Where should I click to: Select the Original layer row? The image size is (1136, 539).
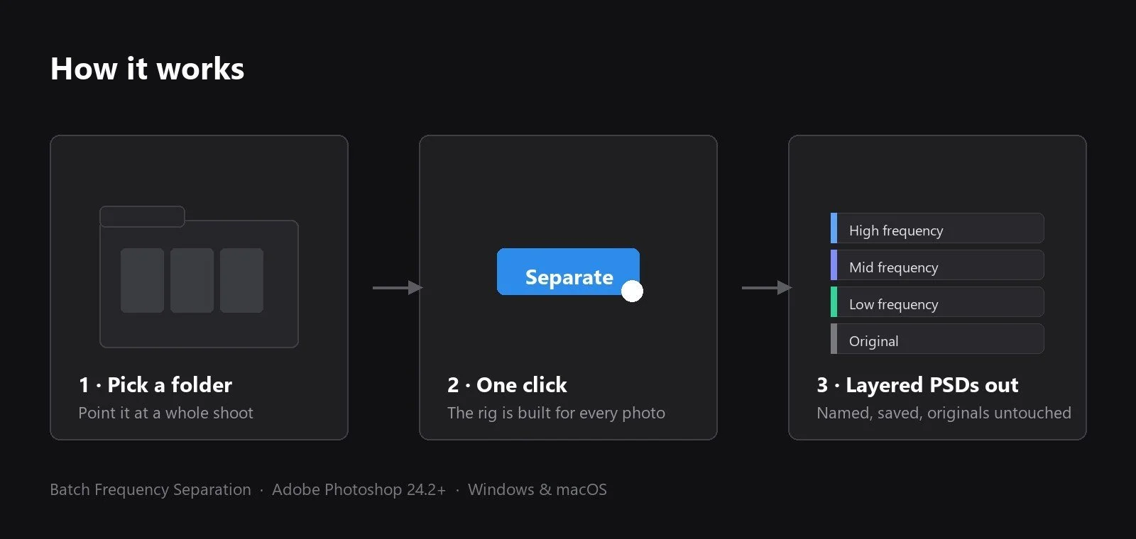[x=937, y=339]
